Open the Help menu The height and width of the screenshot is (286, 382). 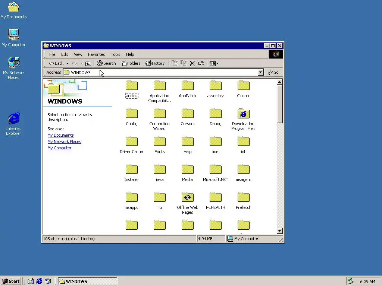pyautogui.click(x=130, y=54)
